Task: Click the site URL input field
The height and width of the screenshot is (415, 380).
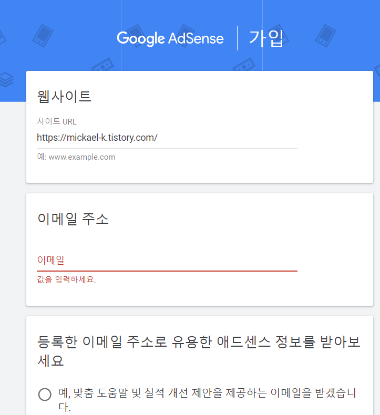Action: [167, 138]
